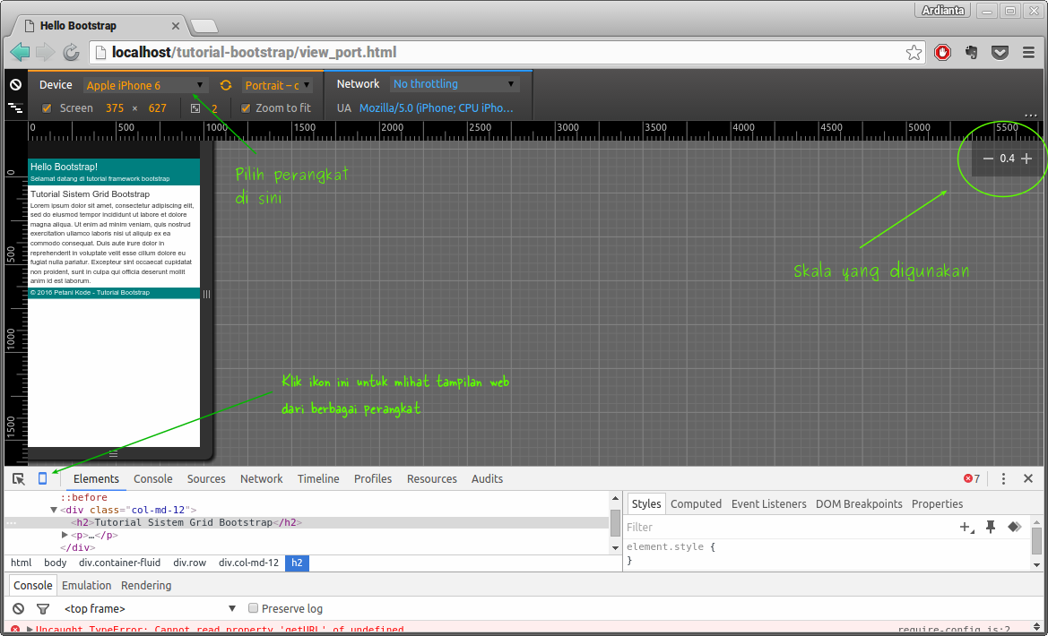Select the Elements tab

(x=96, y=478)
